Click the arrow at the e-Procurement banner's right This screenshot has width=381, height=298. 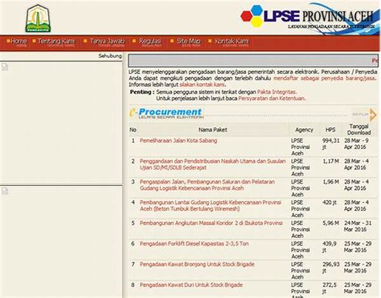click(373, 114)
